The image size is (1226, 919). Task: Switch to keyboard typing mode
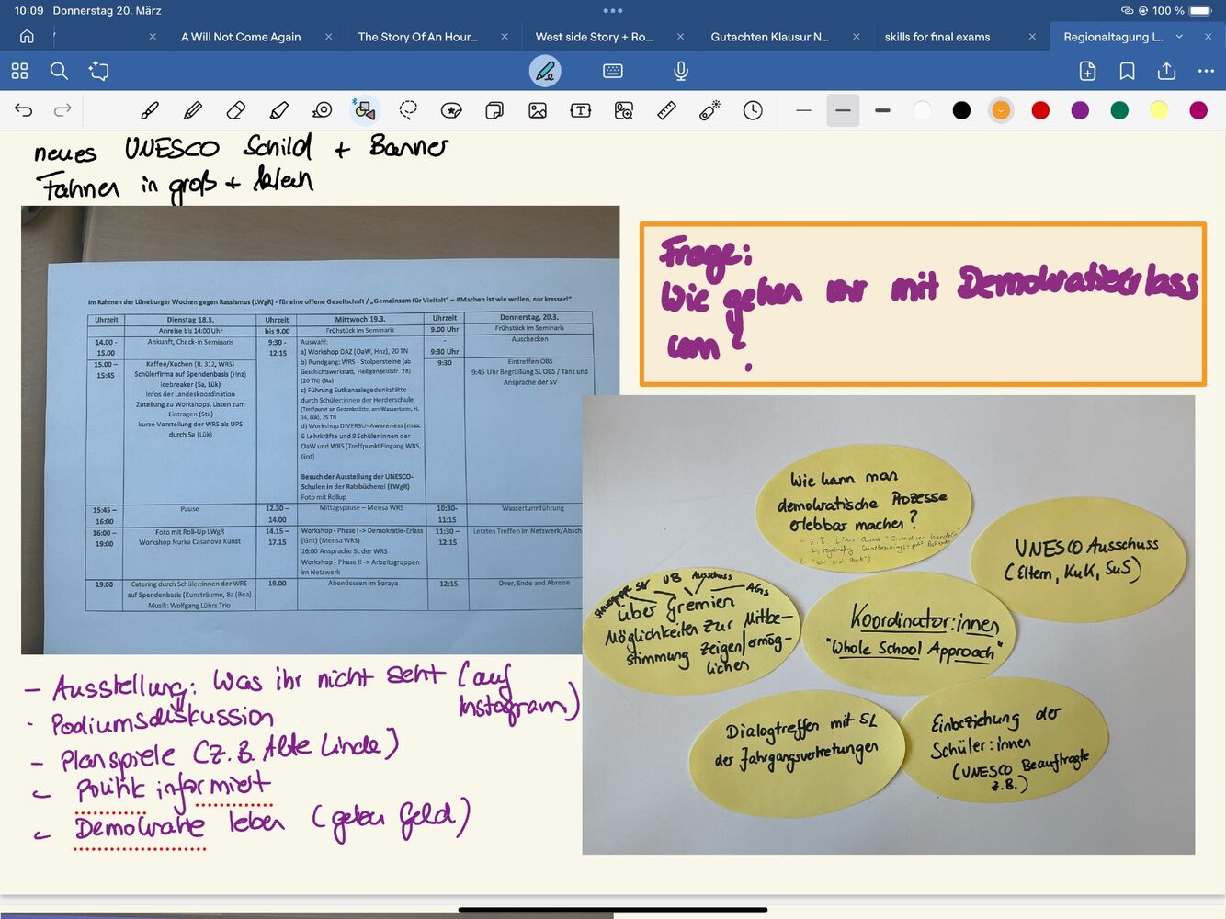tap(613, 71)
